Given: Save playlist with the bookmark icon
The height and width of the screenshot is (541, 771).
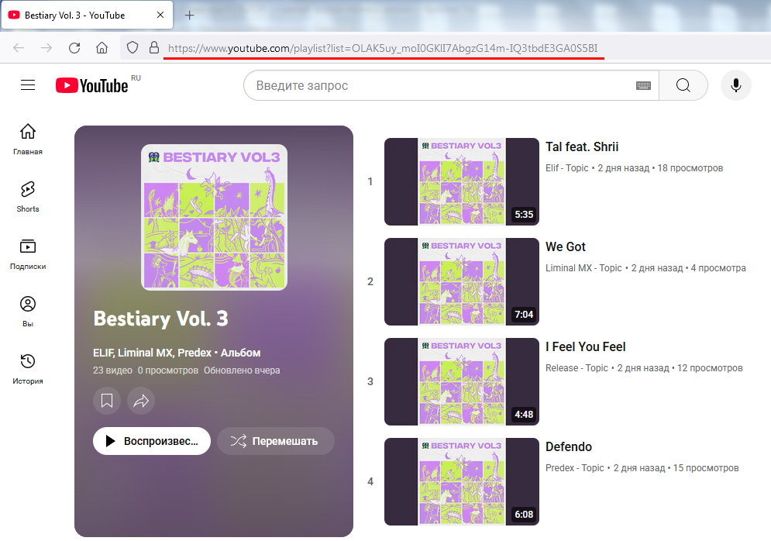Looking at the screenshot, I should (x=107, y=401).
